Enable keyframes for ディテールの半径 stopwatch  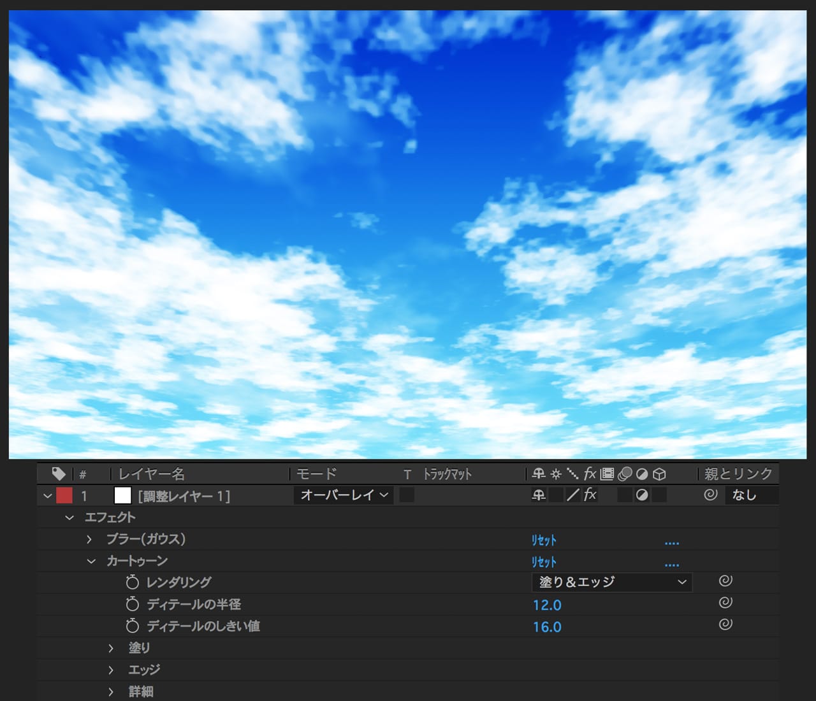(132, 603)
